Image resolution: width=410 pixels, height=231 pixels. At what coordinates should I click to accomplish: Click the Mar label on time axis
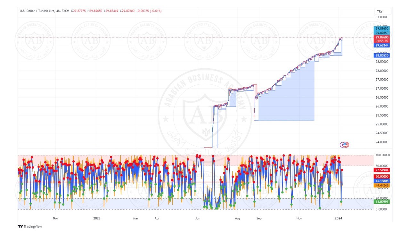pyautogui.click(x=136, y=218)
